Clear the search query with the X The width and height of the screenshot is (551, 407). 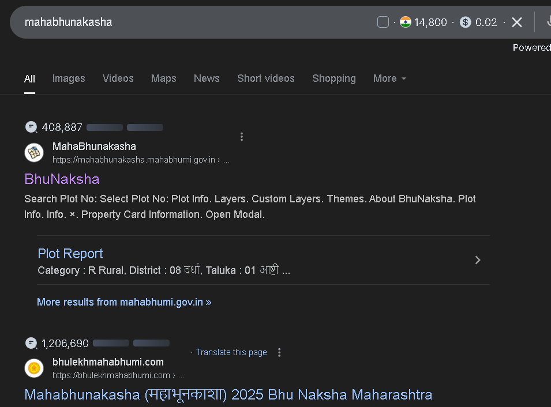[516, 22]
